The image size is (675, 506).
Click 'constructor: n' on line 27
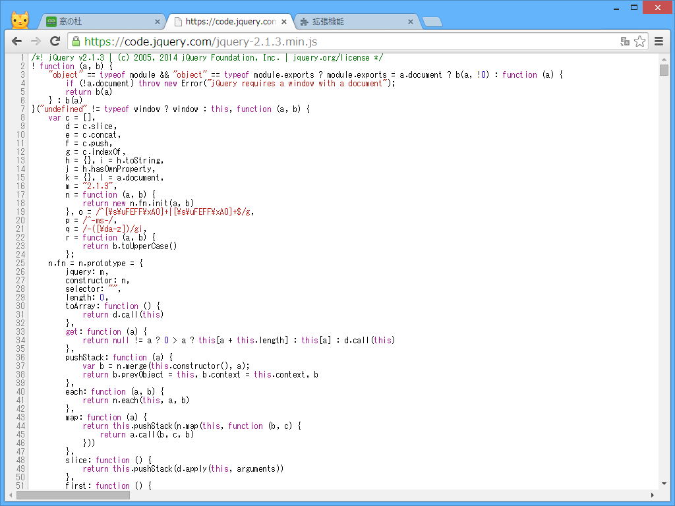pos(95,281)
